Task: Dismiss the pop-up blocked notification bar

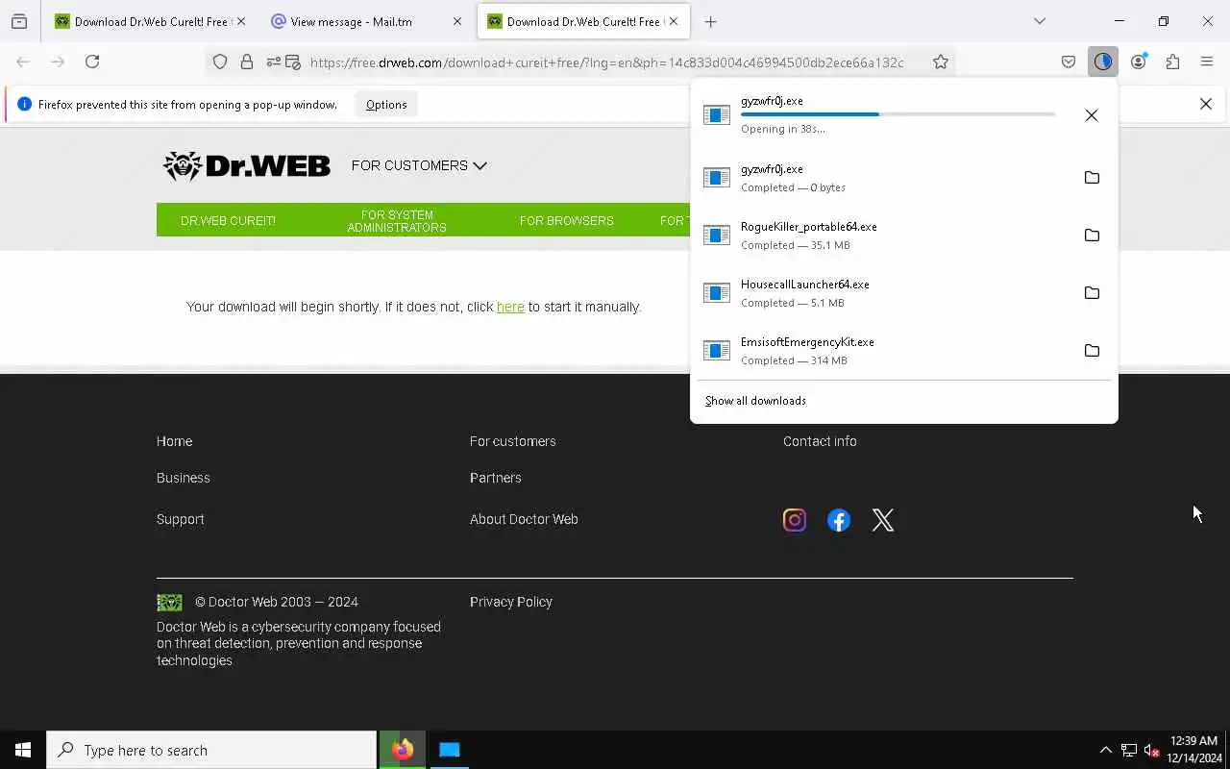Action: [1206, 104]
